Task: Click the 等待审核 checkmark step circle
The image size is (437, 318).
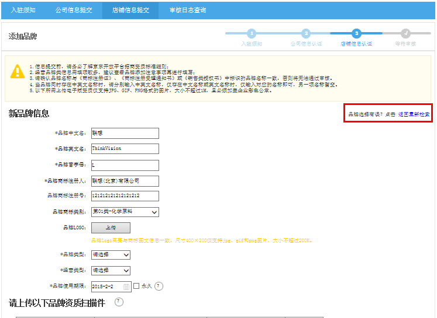Action: (x=406, y=33)
